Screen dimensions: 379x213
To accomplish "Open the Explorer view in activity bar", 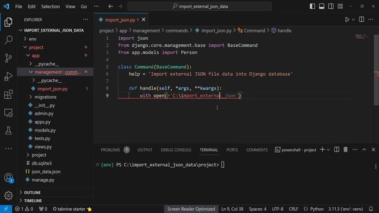I will [8, 22].
